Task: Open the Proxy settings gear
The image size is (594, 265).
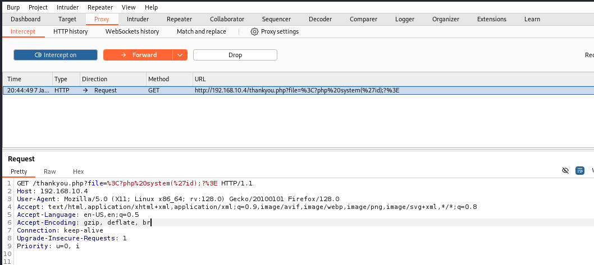Action: tap(254, 32)
